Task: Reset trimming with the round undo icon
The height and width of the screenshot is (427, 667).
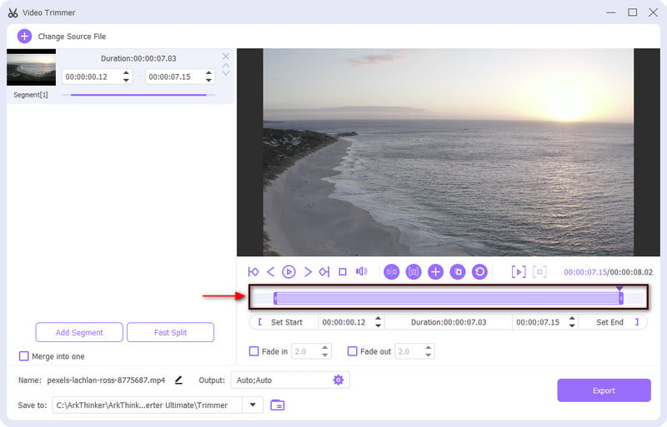Action: click(479, 272)
